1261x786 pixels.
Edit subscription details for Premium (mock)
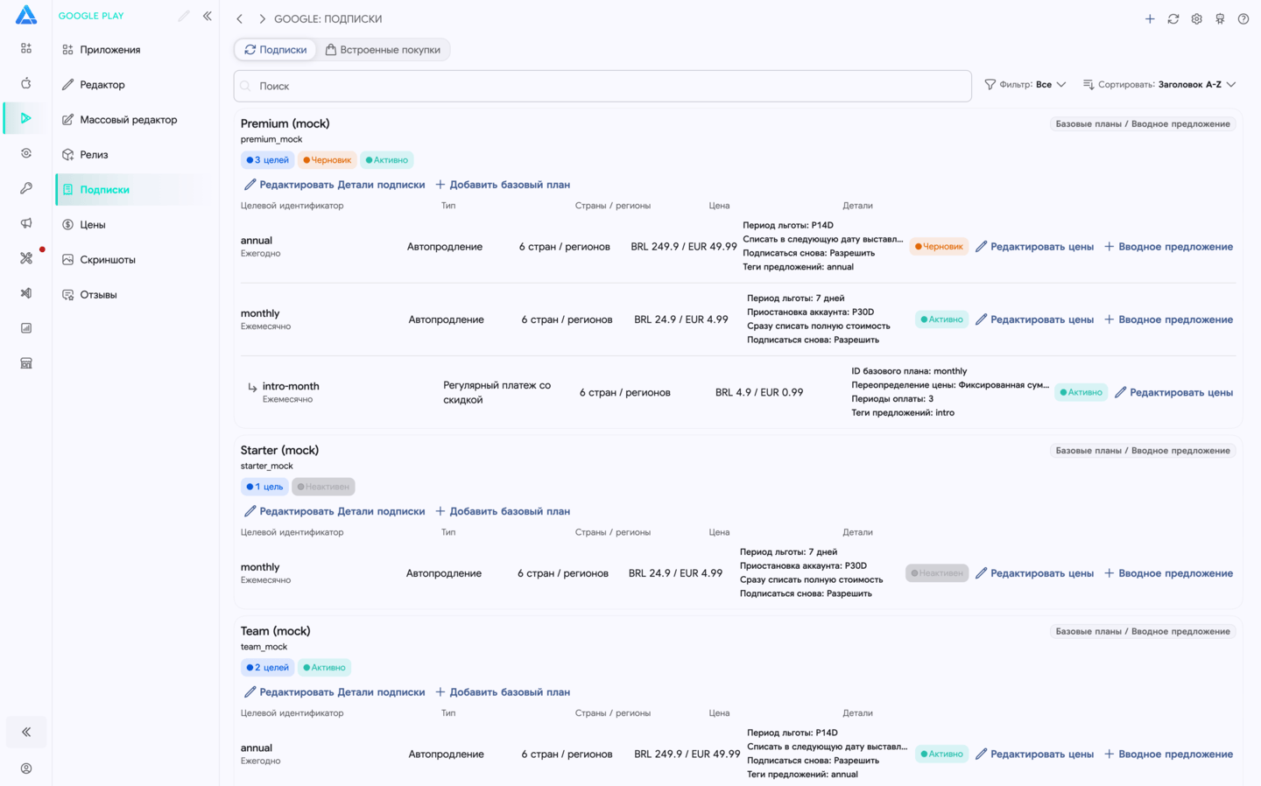335,185
